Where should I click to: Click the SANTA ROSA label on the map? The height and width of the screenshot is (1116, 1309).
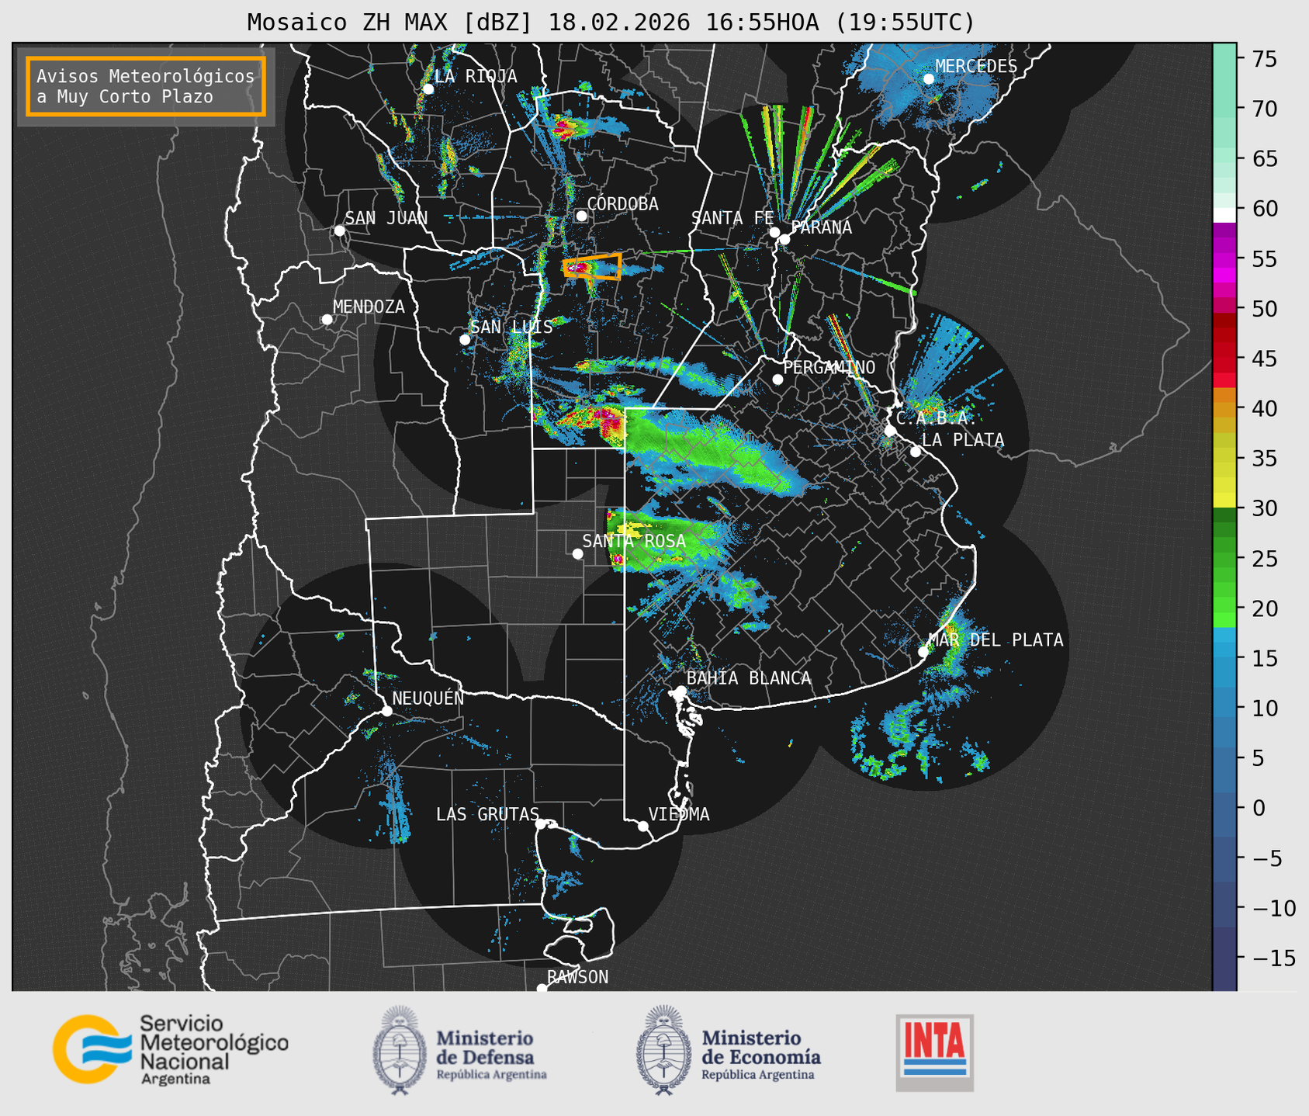click(x=634, y=541)
